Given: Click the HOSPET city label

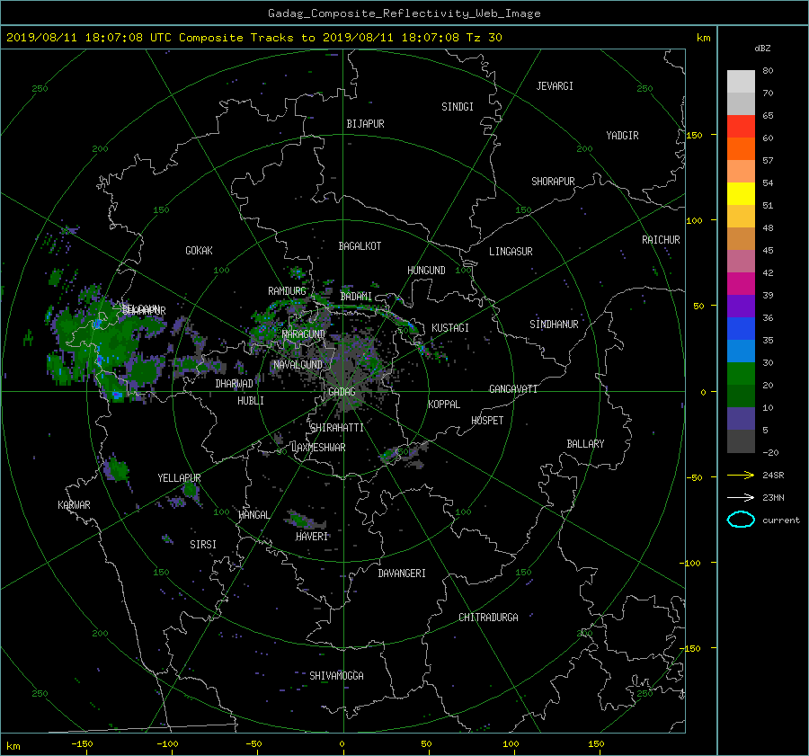Looking at the screenshot, I should tap(487, 421).
